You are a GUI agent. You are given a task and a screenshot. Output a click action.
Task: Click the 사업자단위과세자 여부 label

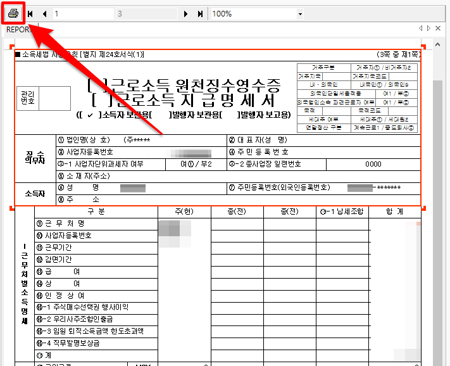pos(100,164)
